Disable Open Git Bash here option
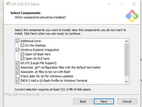The width and height of the screenshot is (142, 107). [x=23, y=54]
